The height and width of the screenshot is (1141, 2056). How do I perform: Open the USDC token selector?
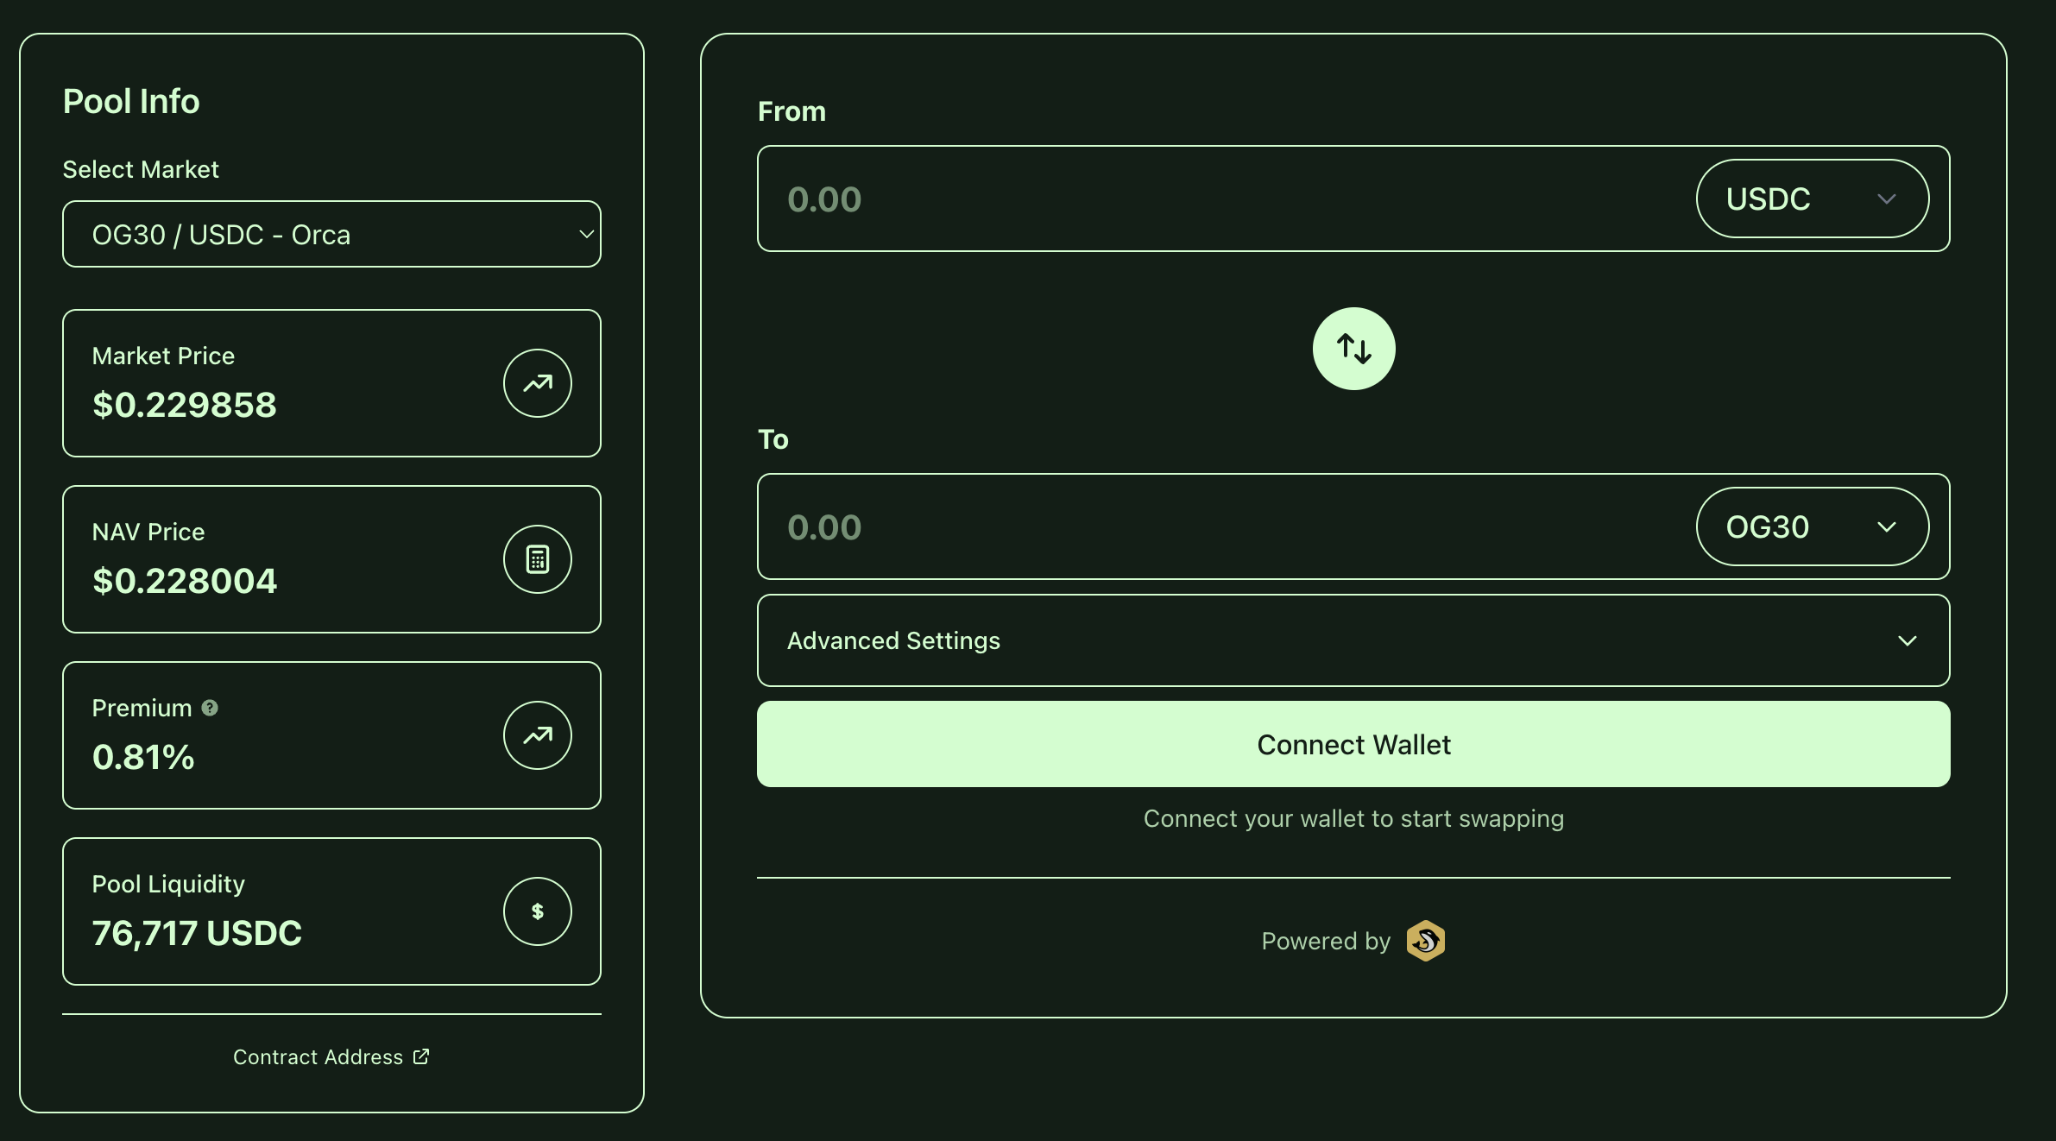point(1811,199)
